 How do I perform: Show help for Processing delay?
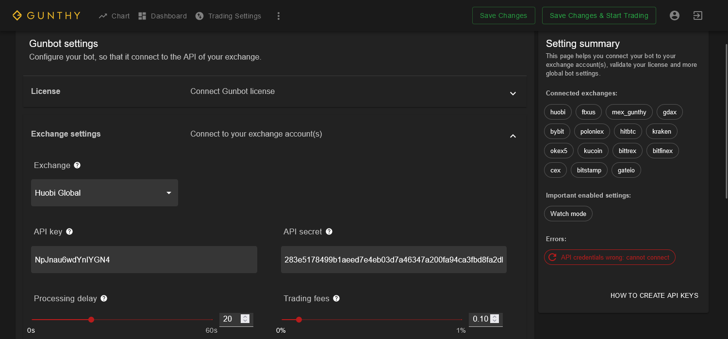(x=104, y=298)
